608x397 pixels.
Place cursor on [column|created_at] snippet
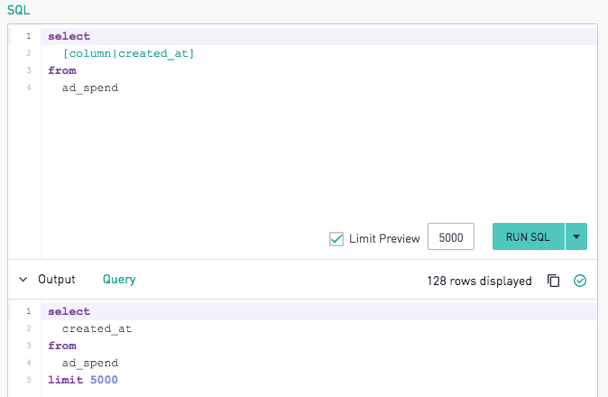click(128, 53)
